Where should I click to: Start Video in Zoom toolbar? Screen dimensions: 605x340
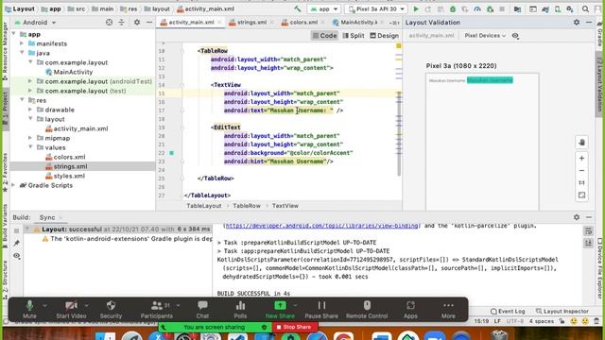pos(71,310)
